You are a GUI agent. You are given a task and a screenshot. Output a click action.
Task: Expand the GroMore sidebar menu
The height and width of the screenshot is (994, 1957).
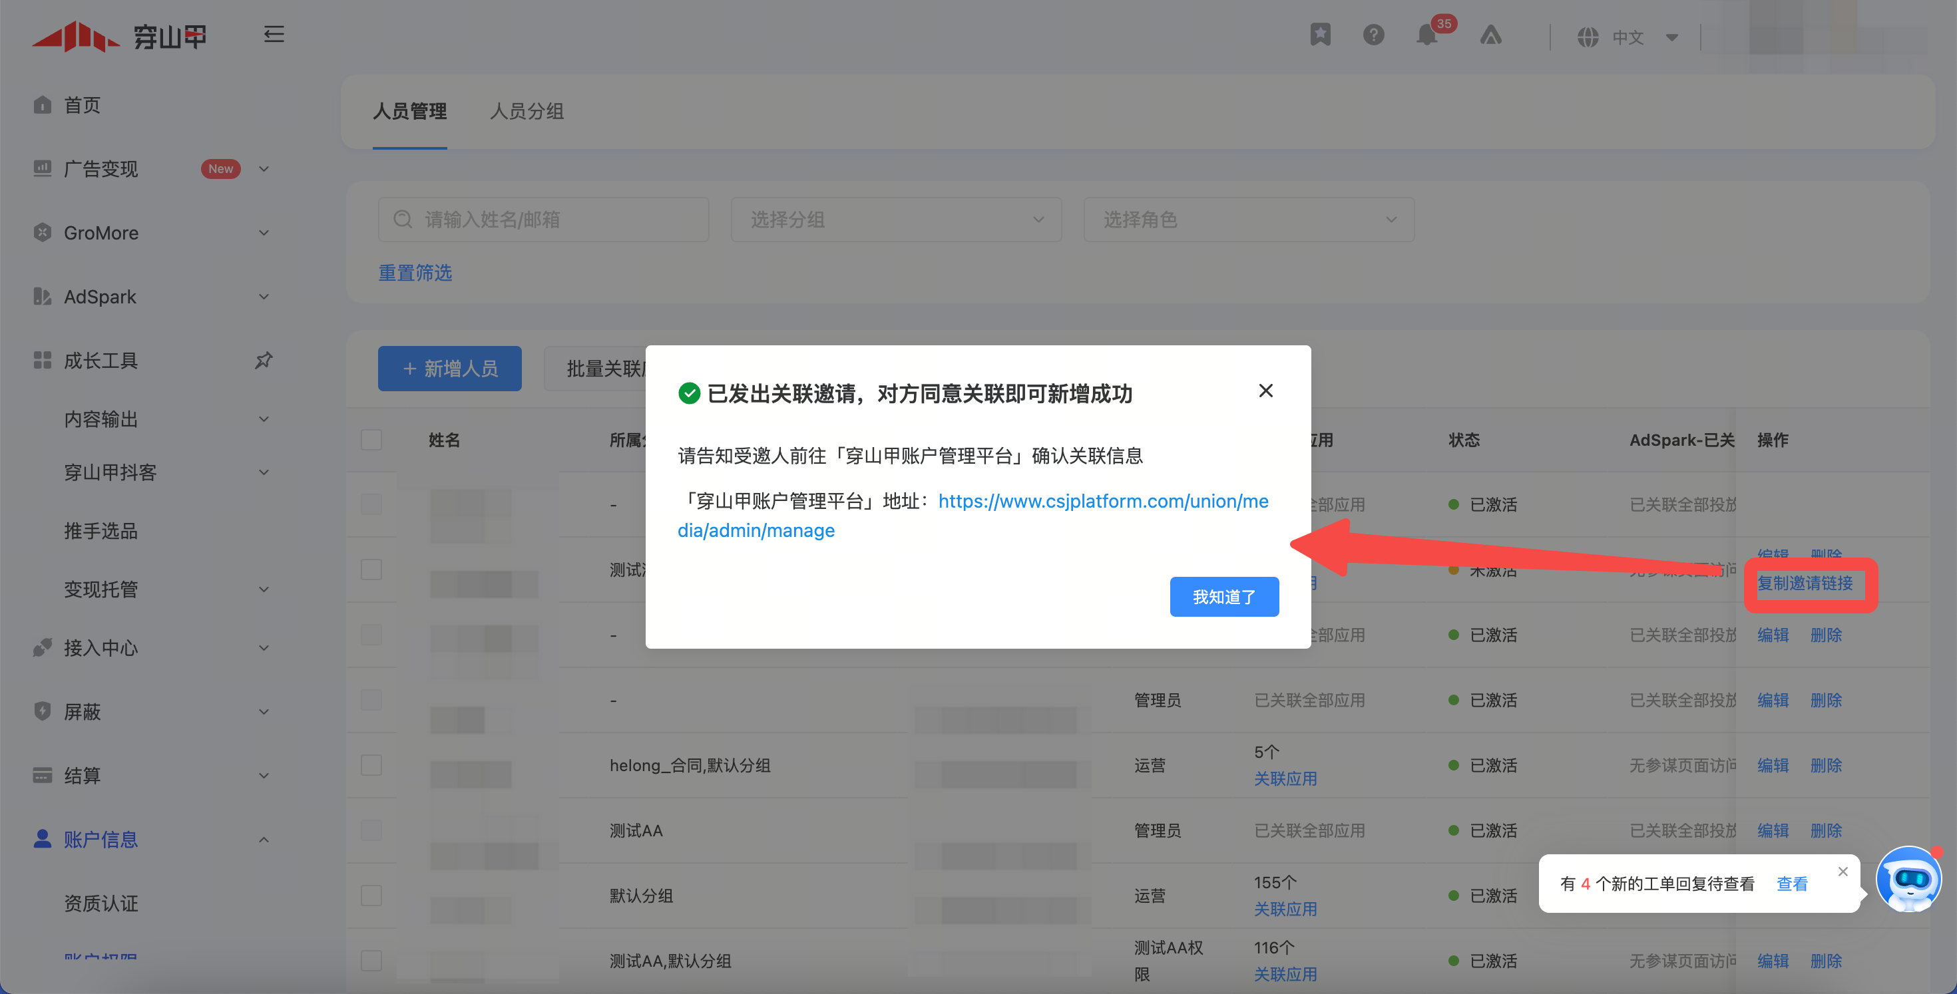[264, 232]
